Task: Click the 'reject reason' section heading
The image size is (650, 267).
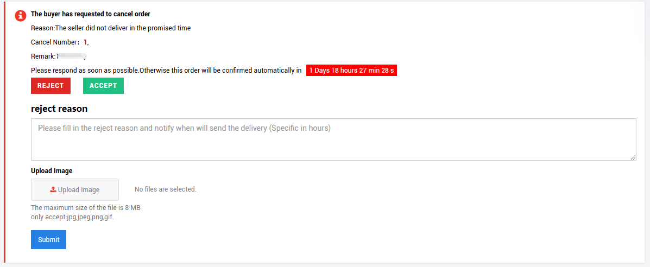Action: (59, 109)
